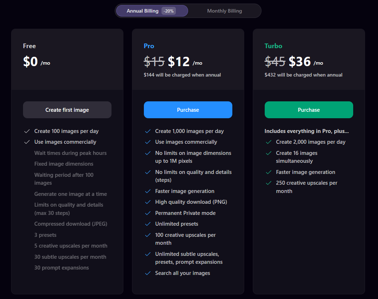
Task: Click checkmark beside Permanent Private mode
Action: point(147,213)
